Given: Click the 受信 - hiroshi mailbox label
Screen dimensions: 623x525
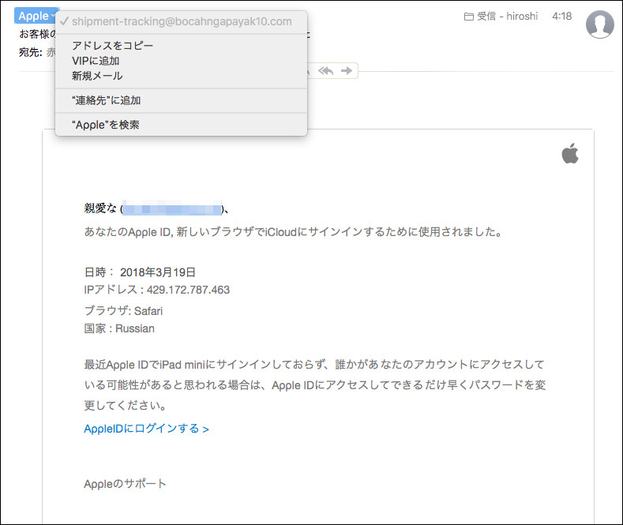Looking at the screenshot, I should (x=508, y=17).
